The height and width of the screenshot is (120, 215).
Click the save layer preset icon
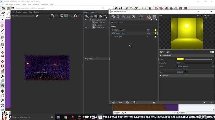click(x=96, y=16)
